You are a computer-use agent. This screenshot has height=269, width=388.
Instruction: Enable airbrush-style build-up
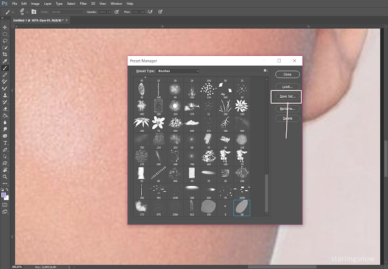(x=150, y=12)
